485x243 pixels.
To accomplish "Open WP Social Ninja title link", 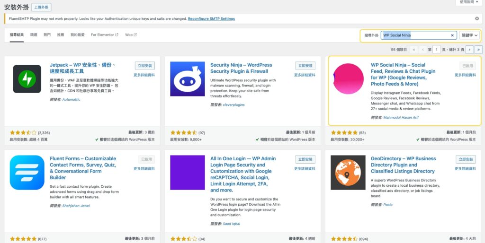I will [403, 74].
